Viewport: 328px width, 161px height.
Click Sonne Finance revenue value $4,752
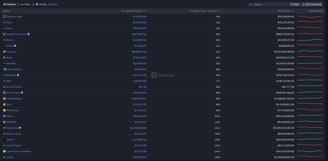pos(143,87)
